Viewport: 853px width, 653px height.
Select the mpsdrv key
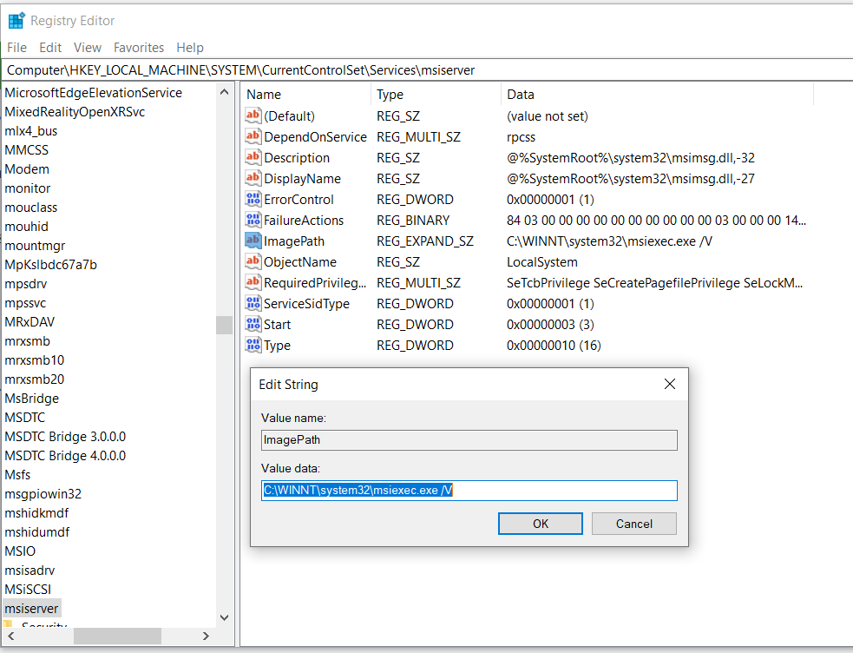[26, 284]
